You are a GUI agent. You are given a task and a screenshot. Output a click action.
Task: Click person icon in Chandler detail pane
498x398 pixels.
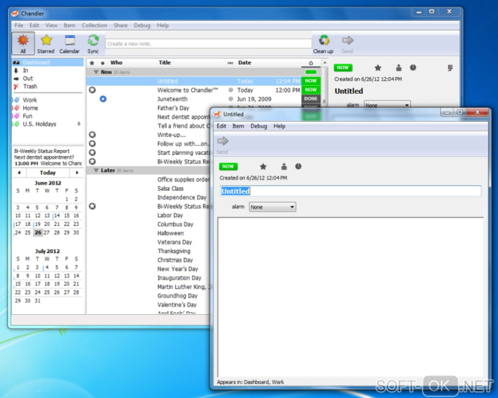(398, 68)
